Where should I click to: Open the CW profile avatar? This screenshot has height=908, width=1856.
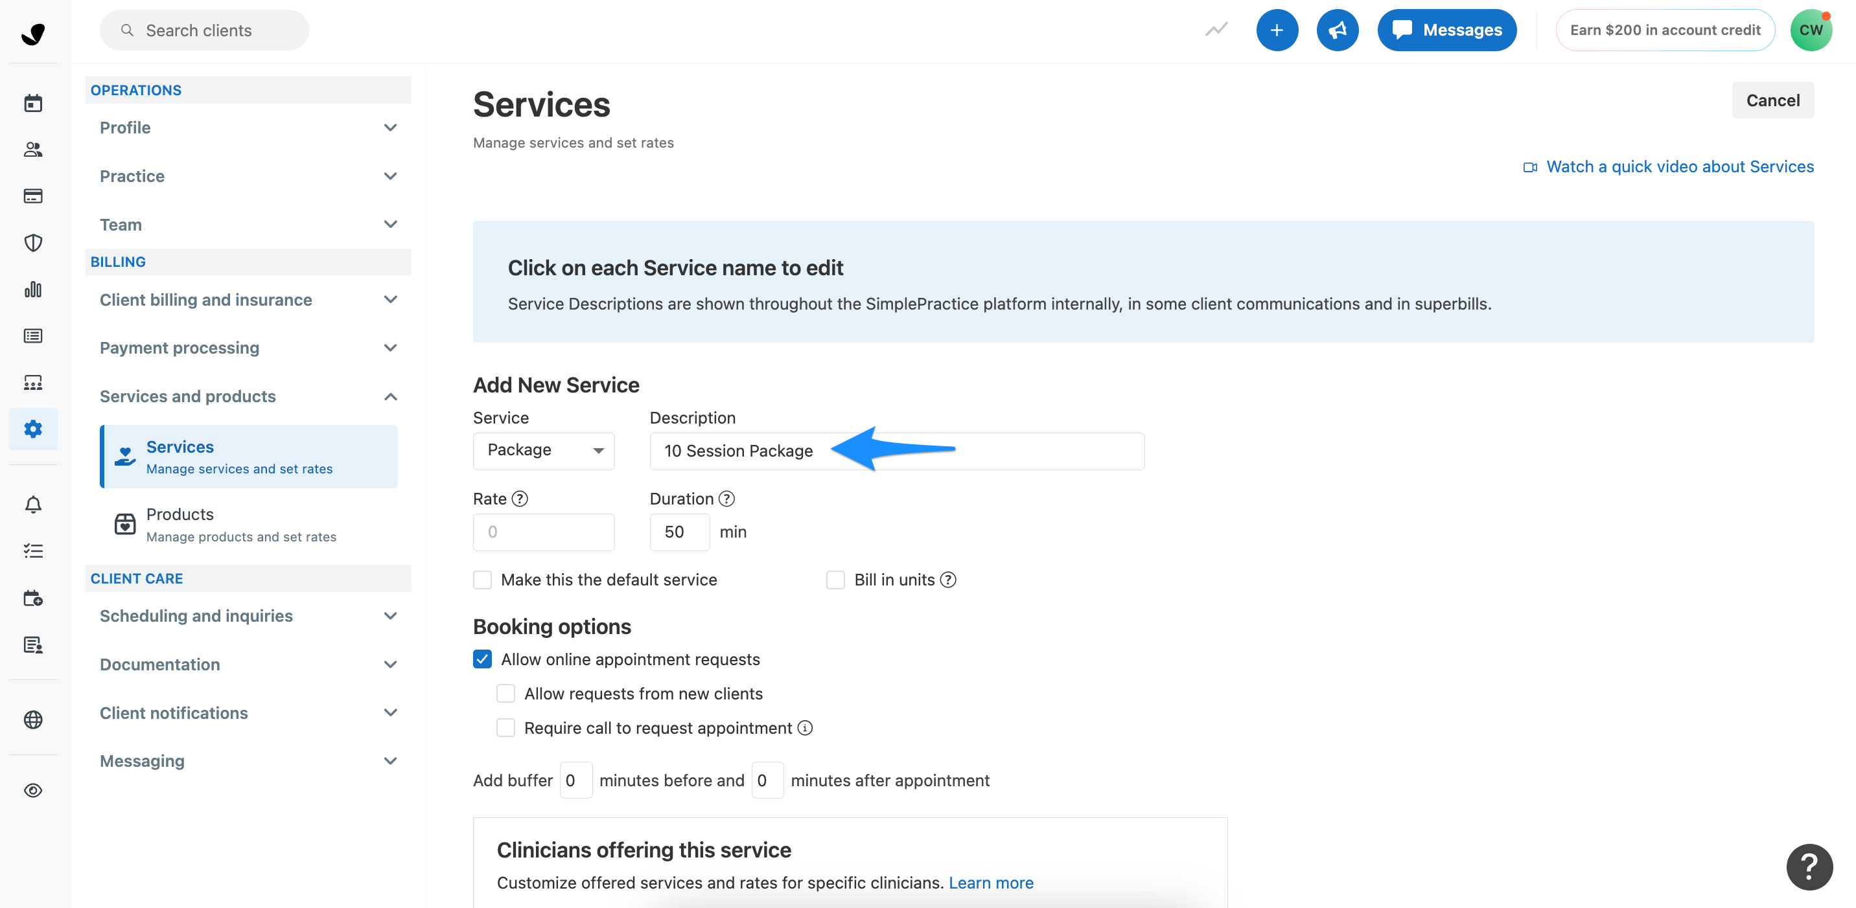[x=1811, y=30]
